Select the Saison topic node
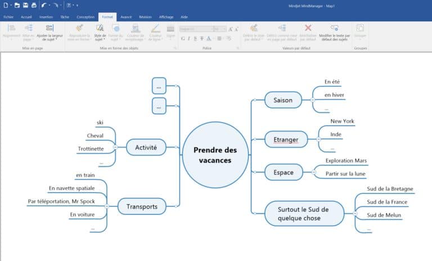 pos(283,100)
